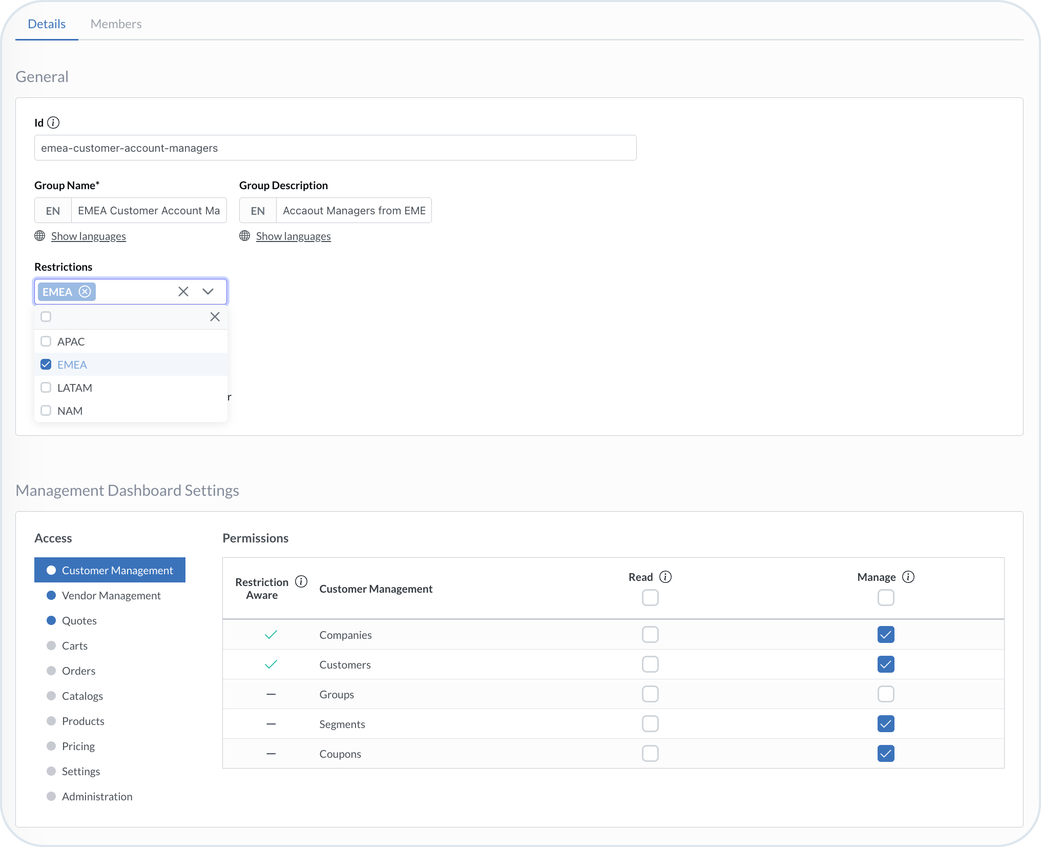Collapse the Restrictions dropdown chevron
Screen dimensions: 1041x847
click(208, 291)
